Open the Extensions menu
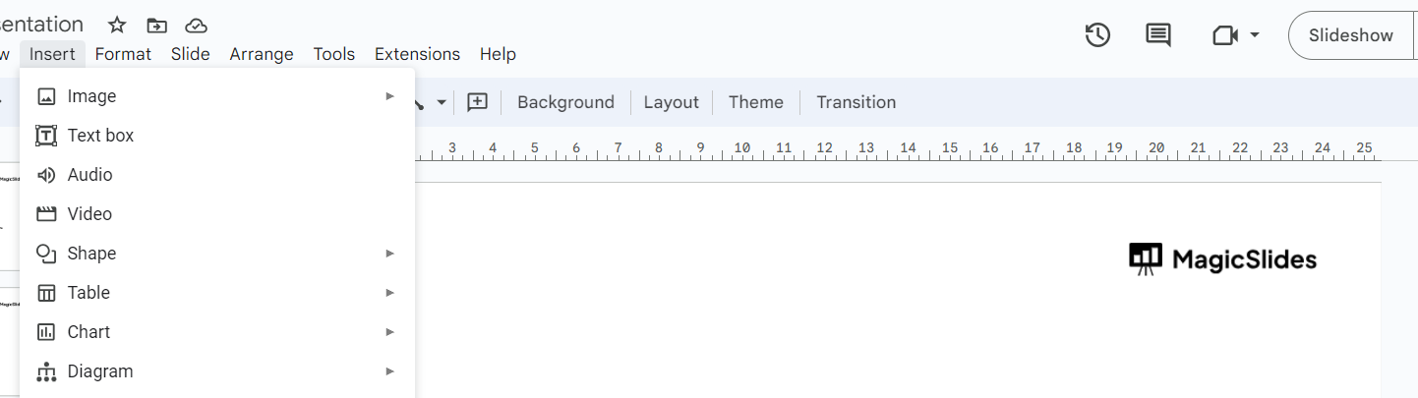Screen dimensions: 1418x398 click(x=417, y=54)
